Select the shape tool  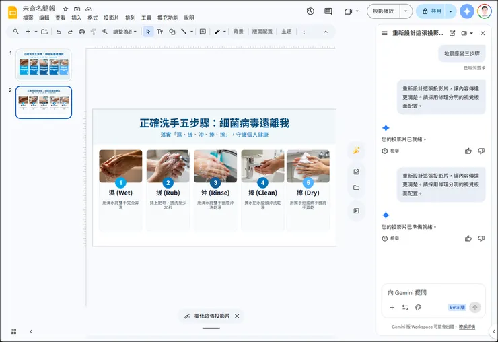pos(172,32)
